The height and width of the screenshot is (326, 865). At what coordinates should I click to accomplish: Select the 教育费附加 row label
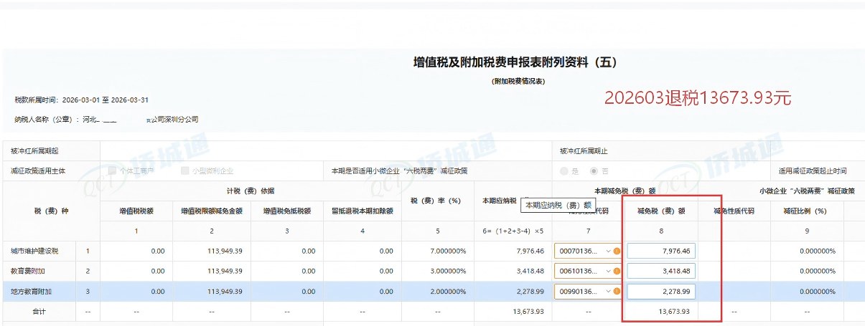click(27, 272)
